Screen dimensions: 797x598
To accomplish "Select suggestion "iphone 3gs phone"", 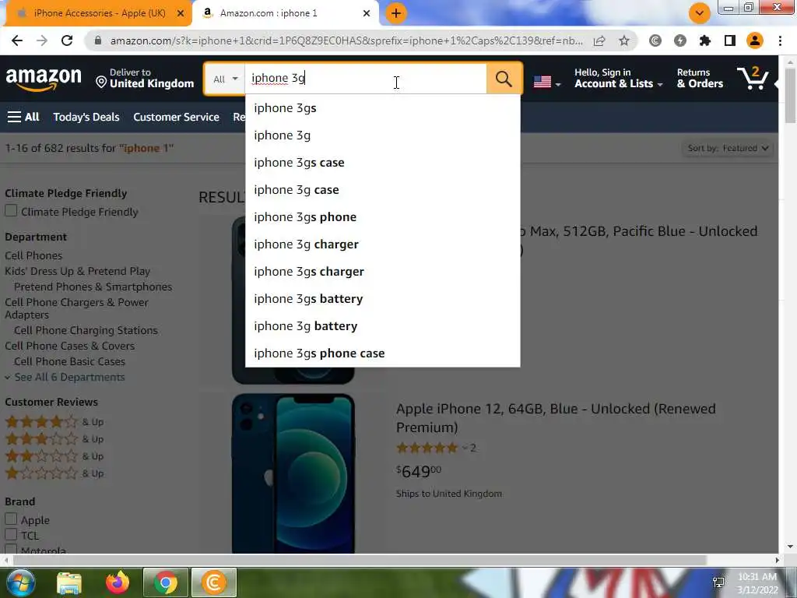I will [383, 217].
